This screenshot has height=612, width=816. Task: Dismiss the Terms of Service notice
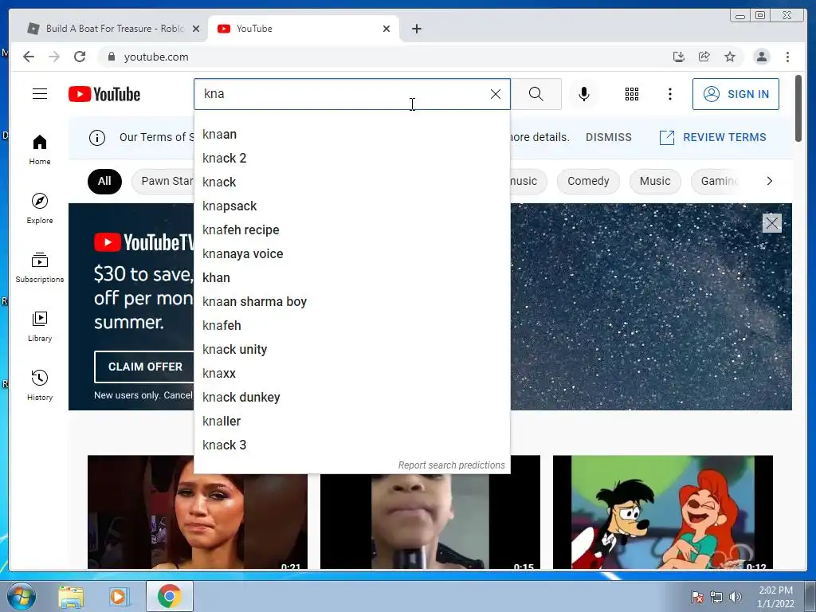(x=608, y=137)
